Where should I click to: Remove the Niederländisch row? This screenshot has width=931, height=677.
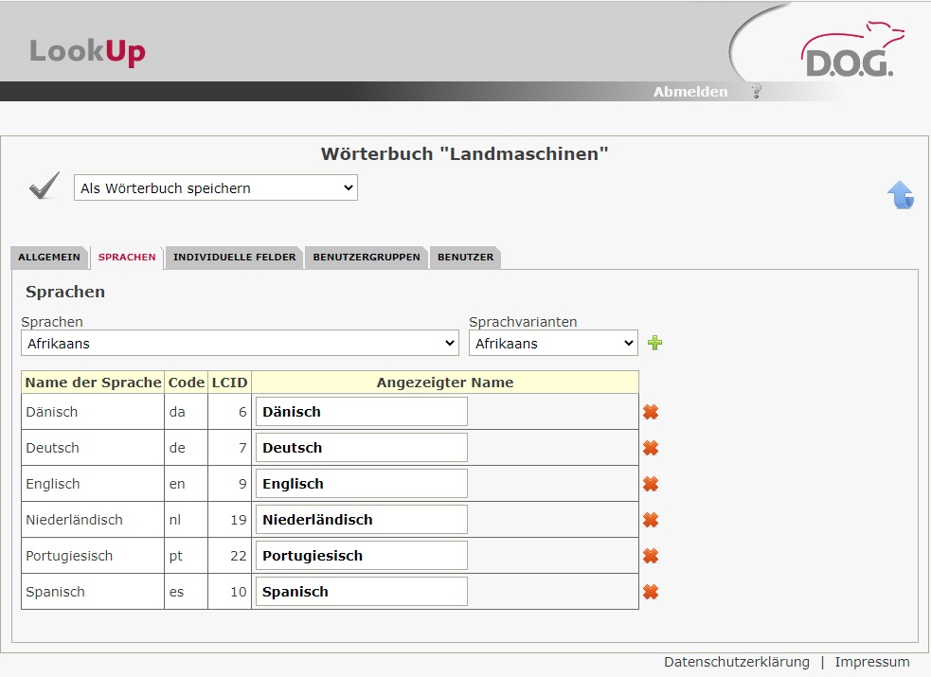pos(651,520)
